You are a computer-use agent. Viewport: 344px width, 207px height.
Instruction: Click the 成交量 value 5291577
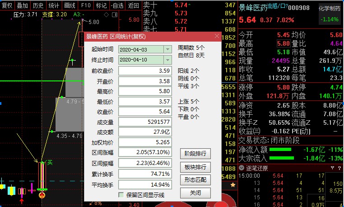pos(145,122)
